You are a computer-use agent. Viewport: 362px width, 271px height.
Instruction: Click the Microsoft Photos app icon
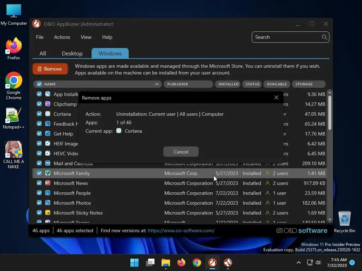(48, 203)
